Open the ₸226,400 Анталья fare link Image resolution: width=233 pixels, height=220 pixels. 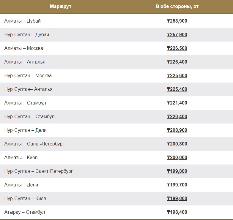177,62
